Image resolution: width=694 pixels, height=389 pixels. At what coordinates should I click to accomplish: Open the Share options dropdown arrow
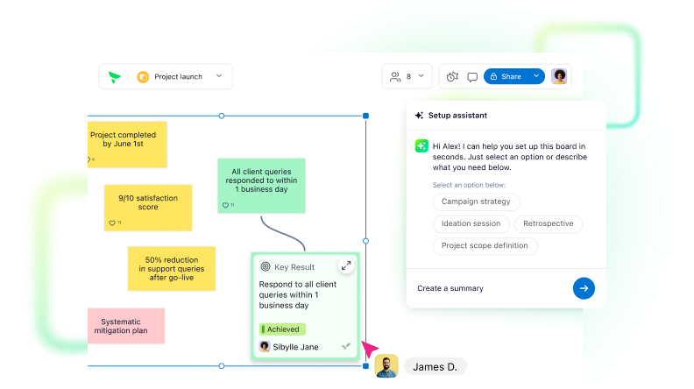(x=536, y=76)
